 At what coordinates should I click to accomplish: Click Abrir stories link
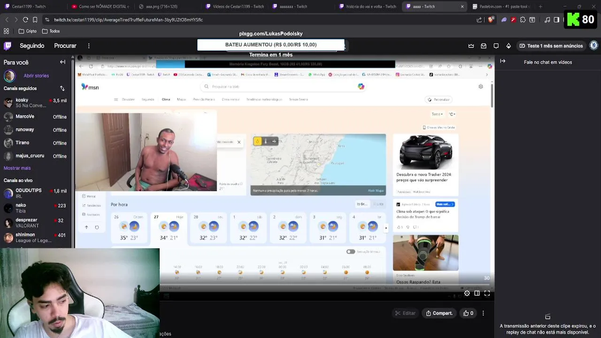point(36,76)
